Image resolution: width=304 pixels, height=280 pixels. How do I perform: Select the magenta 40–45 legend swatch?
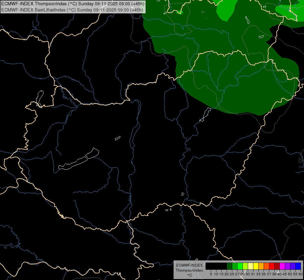[282, 266]
